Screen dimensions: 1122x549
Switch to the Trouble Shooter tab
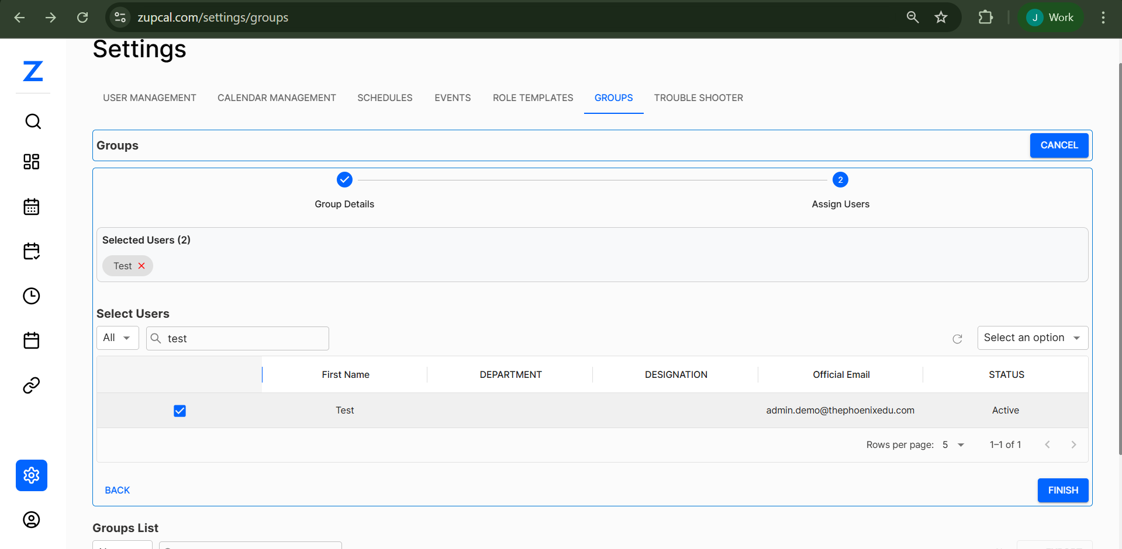(698, 98)
